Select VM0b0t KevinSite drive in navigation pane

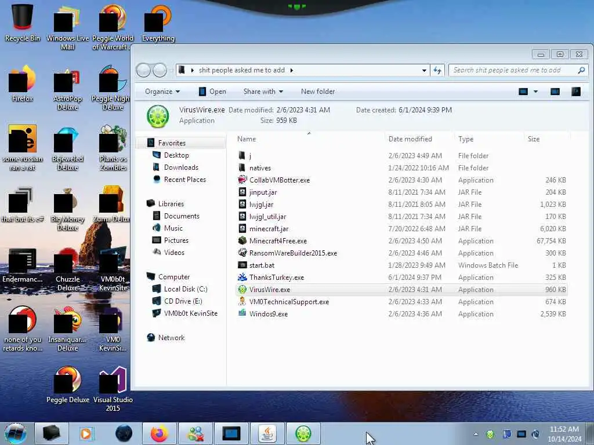190,313
